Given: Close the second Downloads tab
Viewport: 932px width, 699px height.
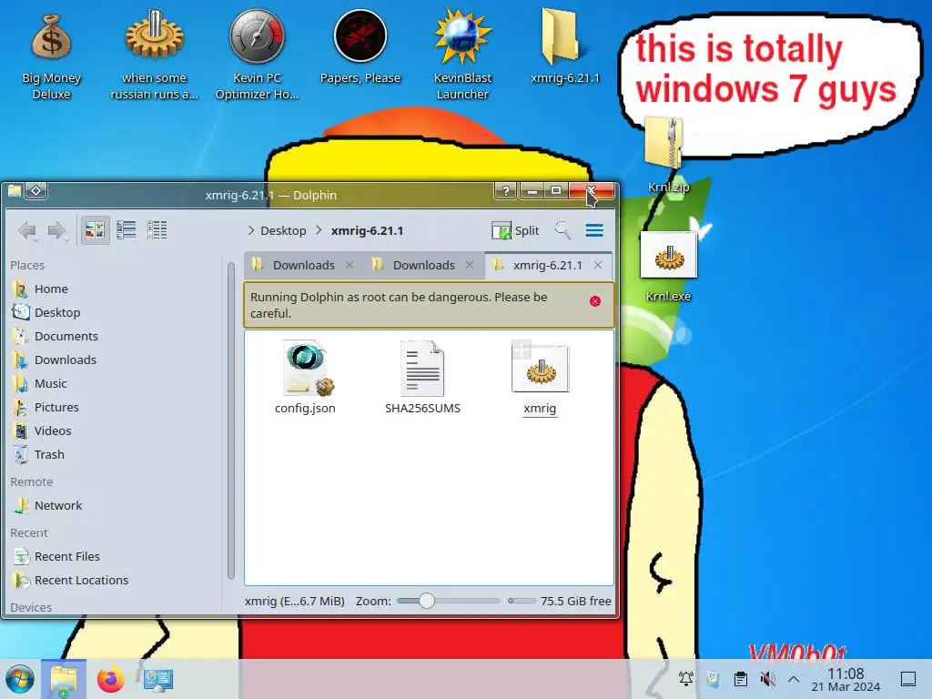Looking at the screenshot, I should [x=470, y=265].
